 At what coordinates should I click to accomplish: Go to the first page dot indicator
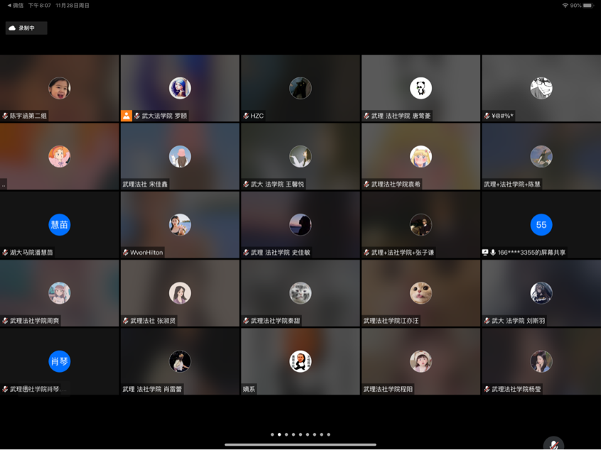coord(272,434)
